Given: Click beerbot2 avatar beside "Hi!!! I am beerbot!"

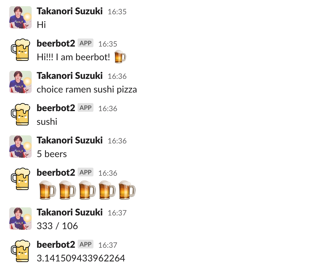Looking at the screenshot, I should click(20, 50).
